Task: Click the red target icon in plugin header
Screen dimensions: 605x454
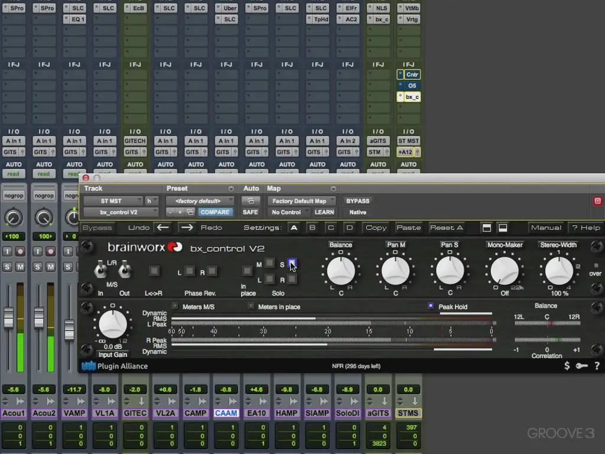Action: point(597,201)
